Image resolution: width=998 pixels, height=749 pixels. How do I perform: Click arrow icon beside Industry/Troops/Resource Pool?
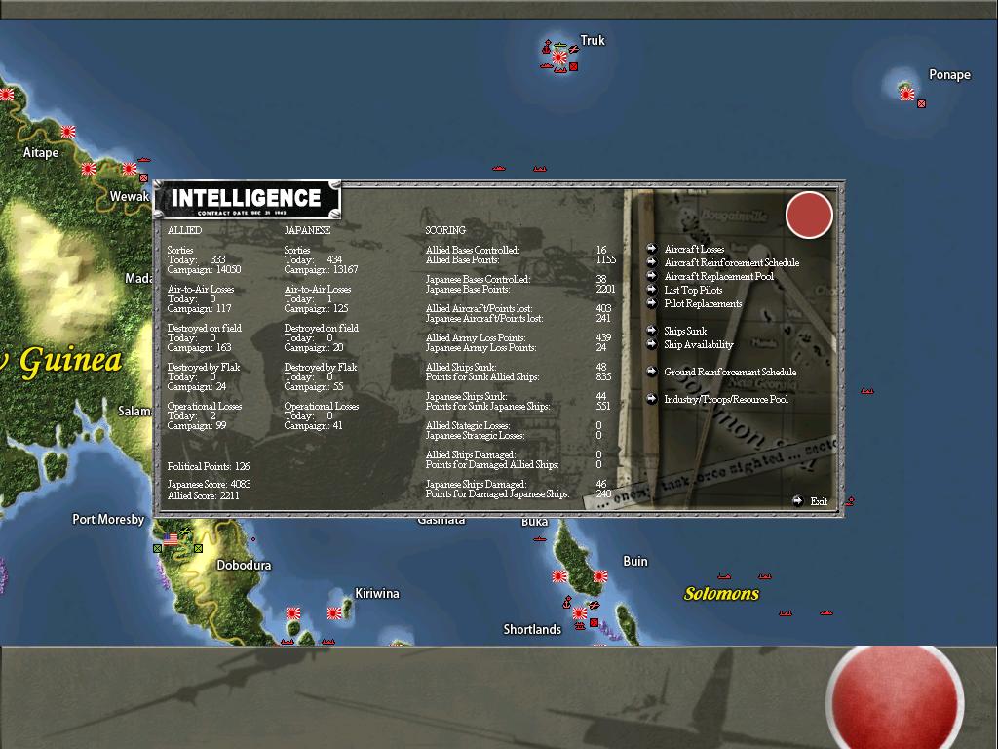[x=652, y=399]
